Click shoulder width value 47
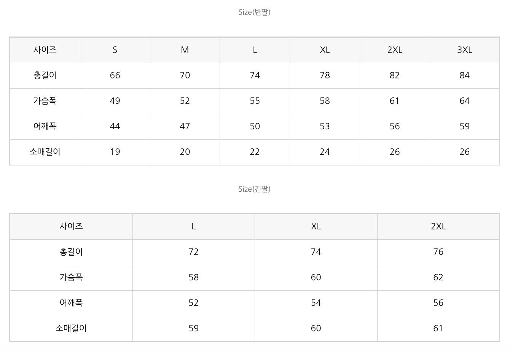 pos(185,126)
